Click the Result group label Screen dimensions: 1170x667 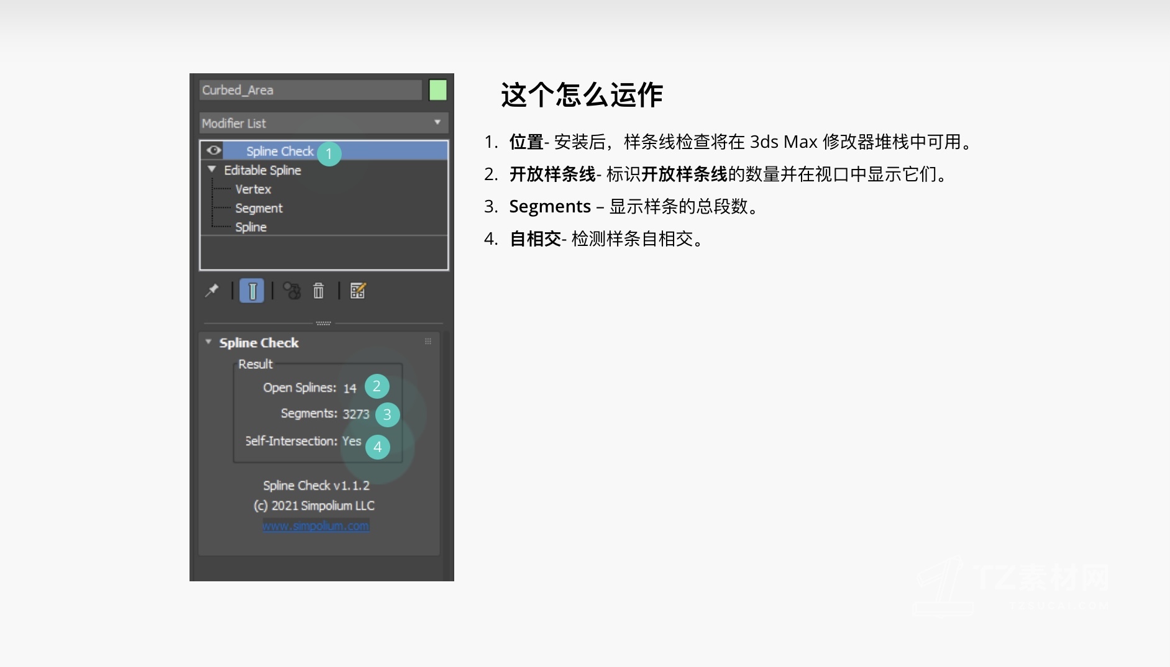tap(255, 365)
